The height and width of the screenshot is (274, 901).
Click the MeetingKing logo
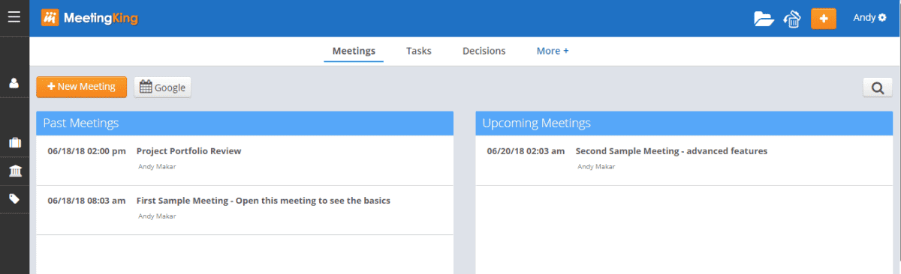[x=89, y=17]
